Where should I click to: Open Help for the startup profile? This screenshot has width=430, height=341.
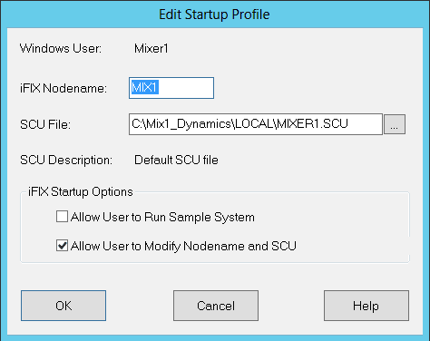[366, 306]
